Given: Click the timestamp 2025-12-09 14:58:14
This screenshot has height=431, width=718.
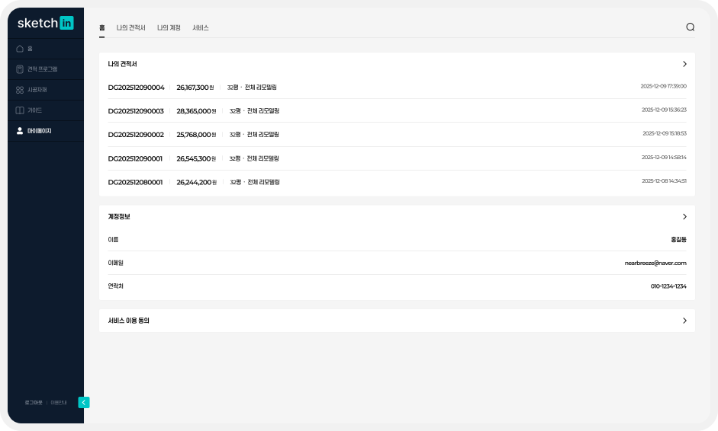Looking at the screenshot, I should pyautogui.click(x=664, y=158).
